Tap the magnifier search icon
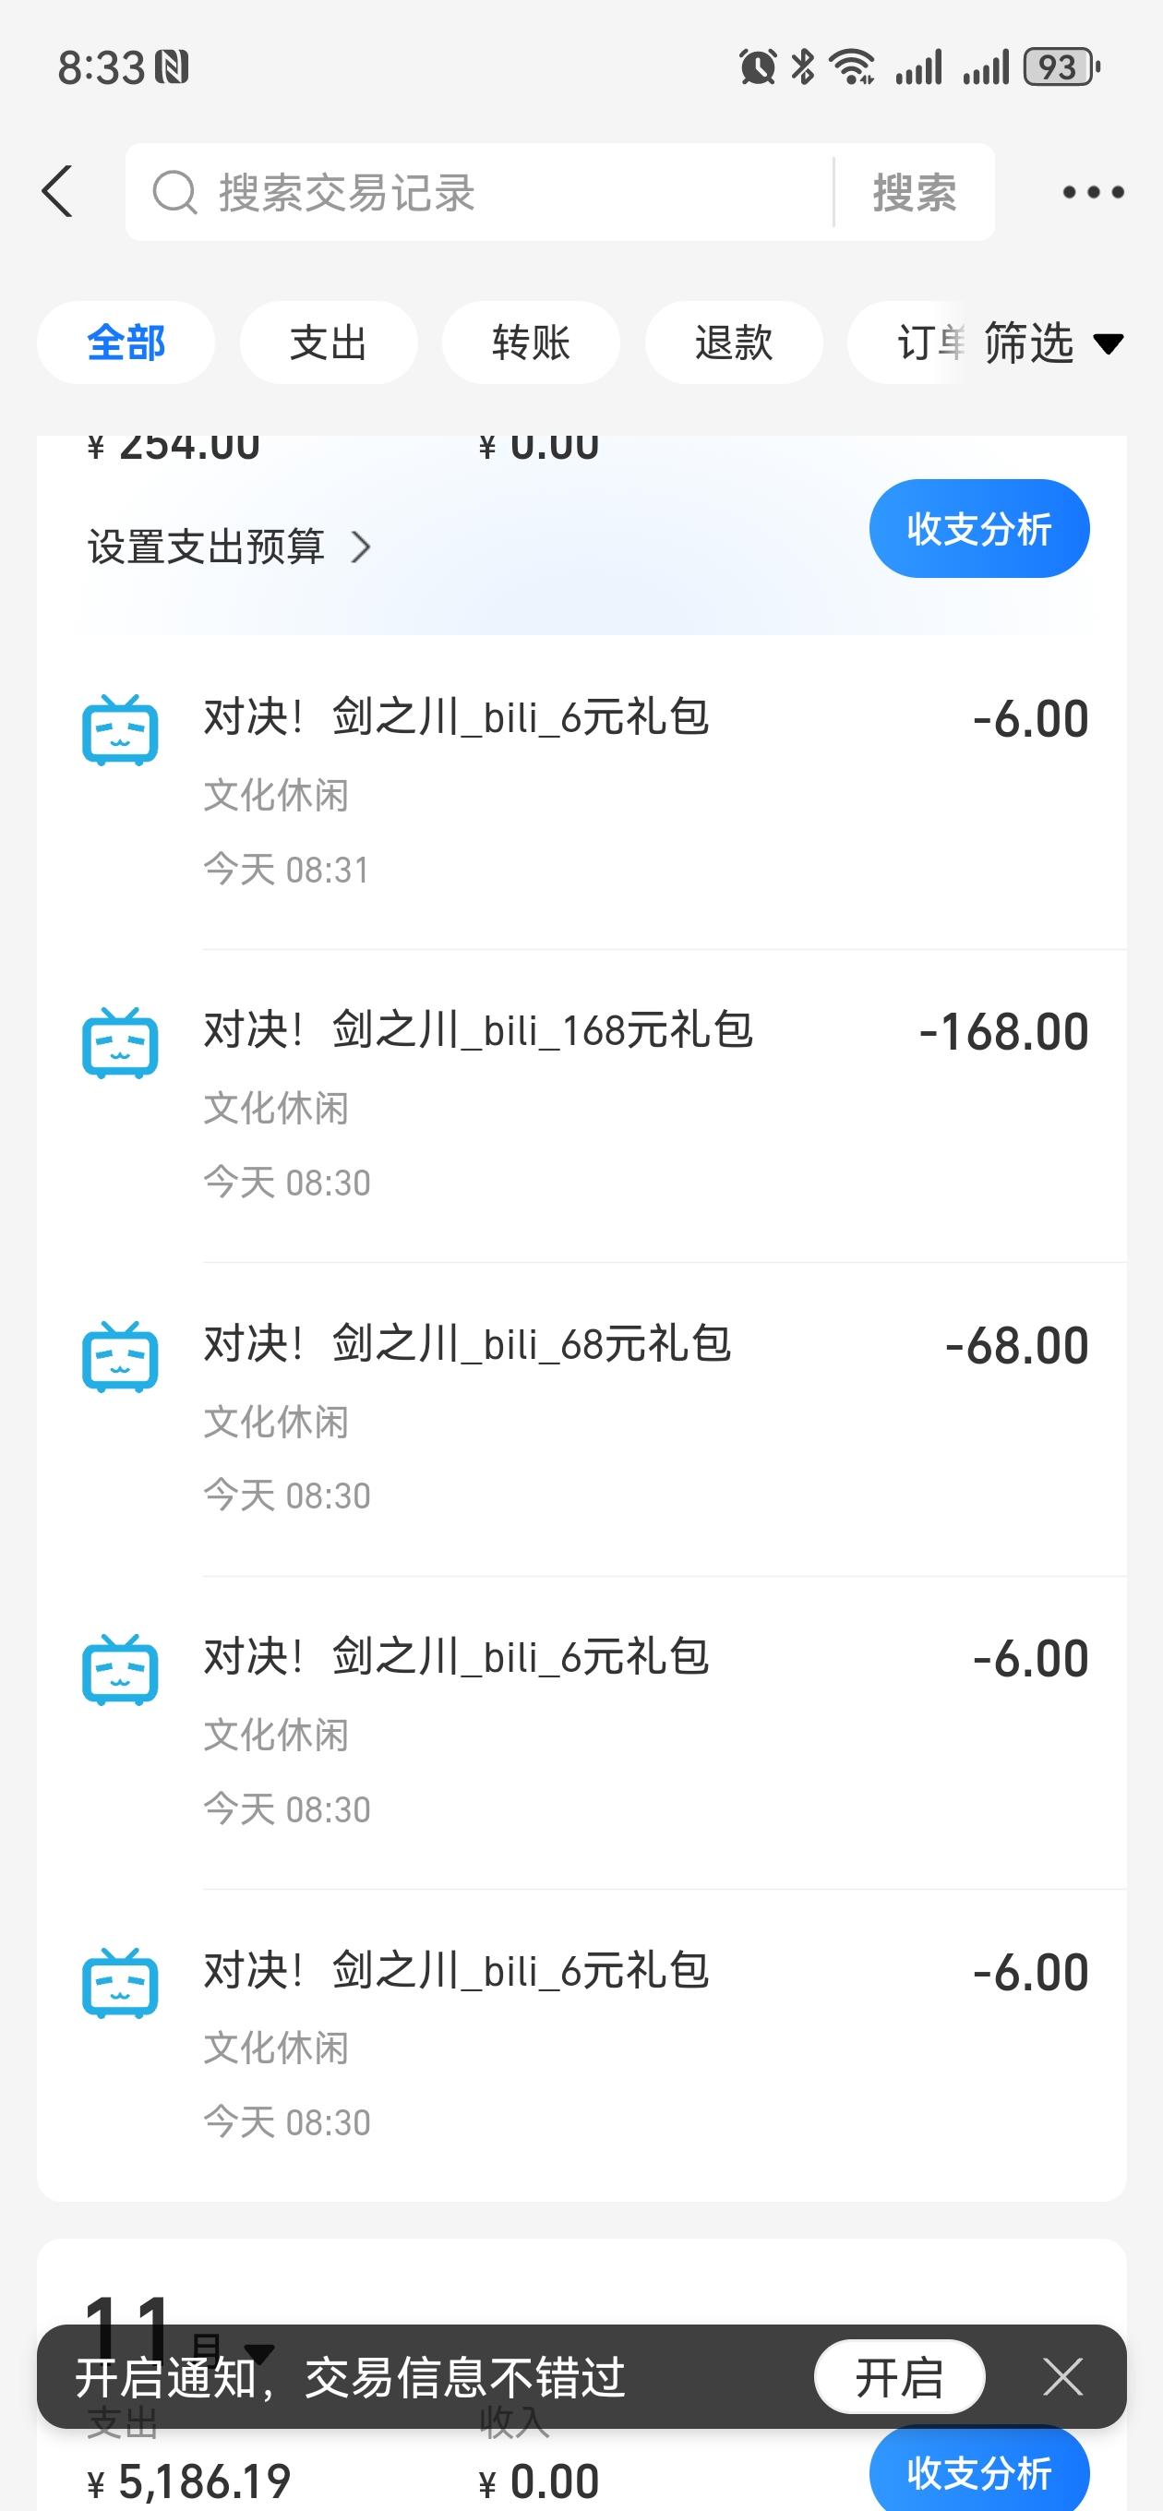Screen dimensions: 1163x2511 pos(174,192)
